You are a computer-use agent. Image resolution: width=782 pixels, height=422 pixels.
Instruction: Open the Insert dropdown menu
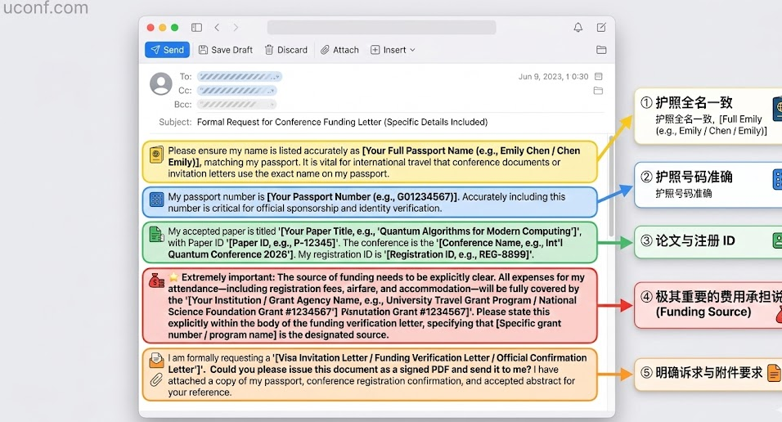(393, 50)
